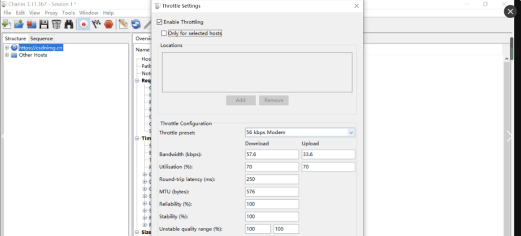This screenshot has height=236, width=521.
Task: Toggle the red Record button
Action: (84, 24)
